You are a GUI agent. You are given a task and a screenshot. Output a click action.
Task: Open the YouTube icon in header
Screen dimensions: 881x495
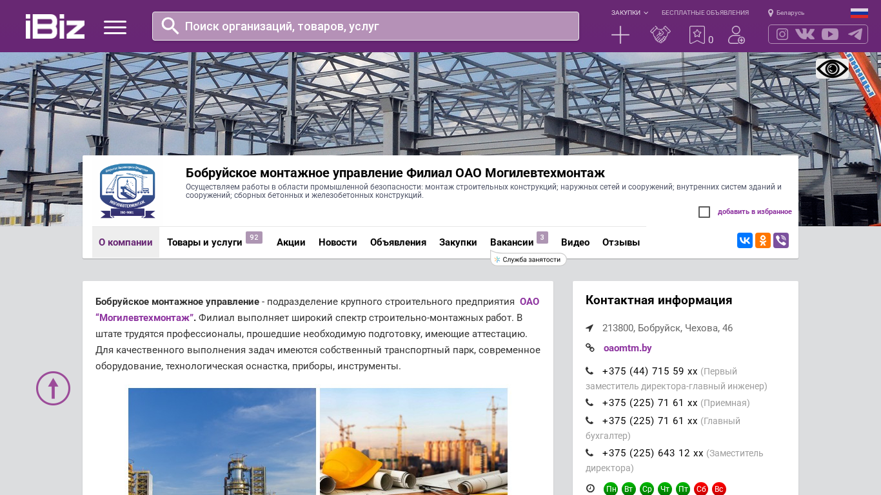coord(830,34)
